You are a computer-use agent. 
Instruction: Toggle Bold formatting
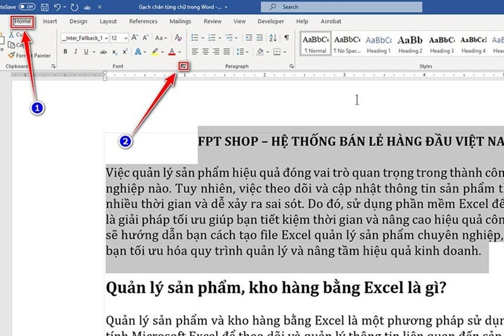(x=66, y=52)
